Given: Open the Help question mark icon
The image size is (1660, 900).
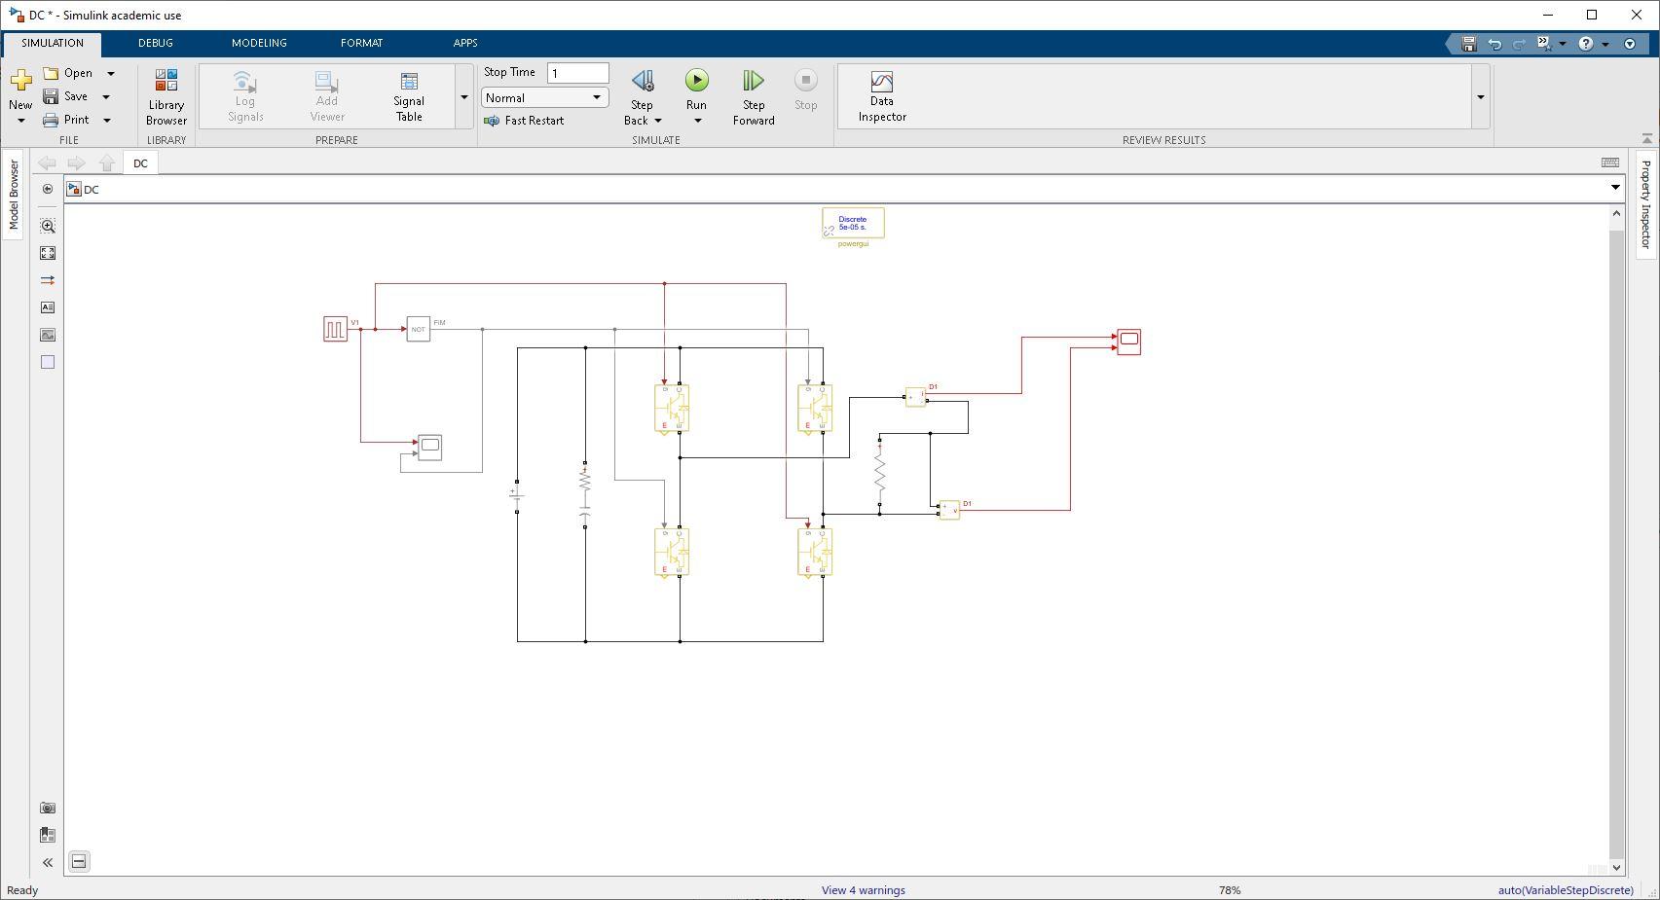Looking at the screenshot, I should tap(1586, 44).
